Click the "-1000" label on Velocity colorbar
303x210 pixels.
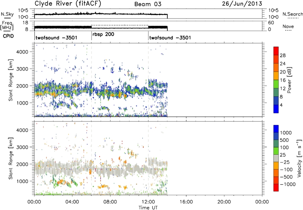tap(287, 184)
